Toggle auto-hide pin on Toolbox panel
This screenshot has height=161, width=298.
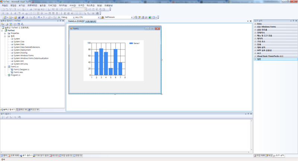tap(294, 21)
